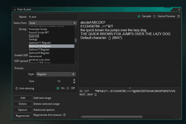Choose Galmuri14 Regular from the font list
This screenshot has width=186, height=124.
click(40, 46)
